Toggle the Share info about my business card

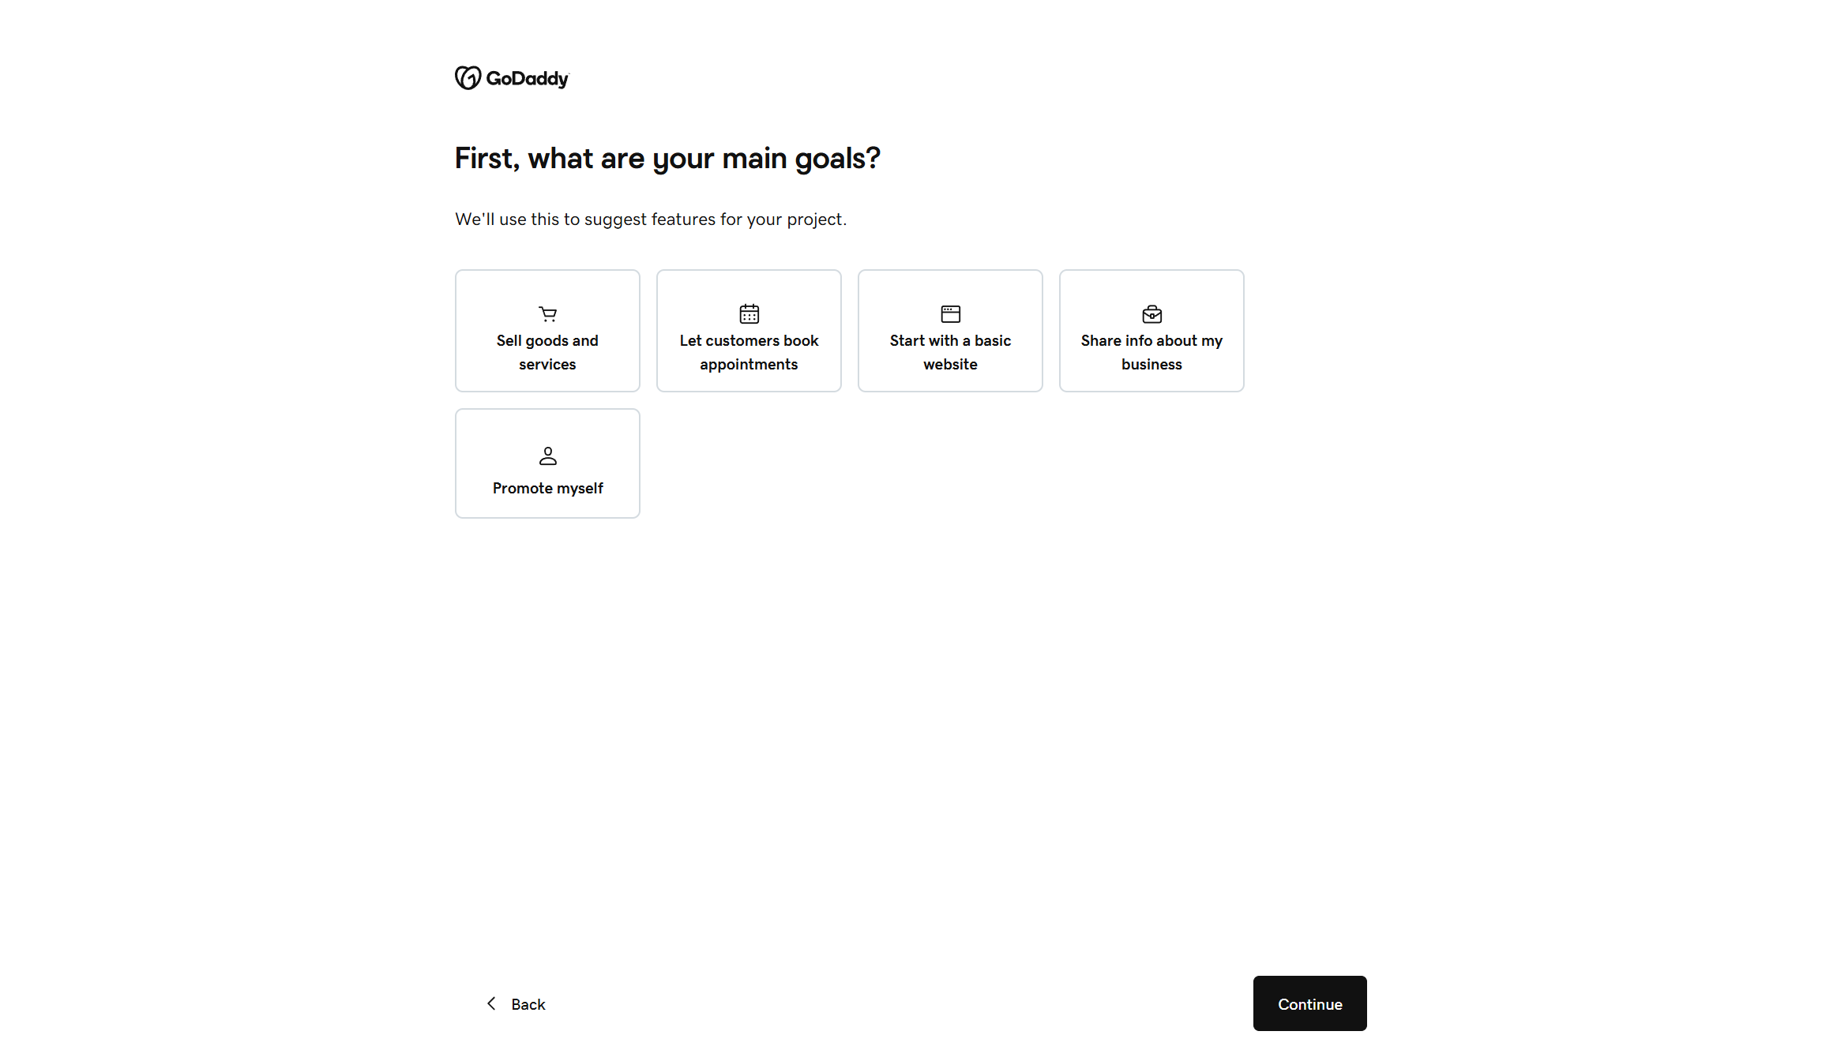1151,330
